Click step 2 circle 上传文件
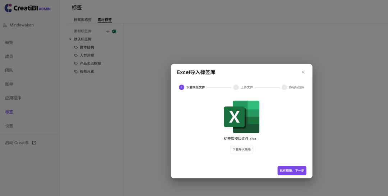The image size is (388, 196). pos(236,87)
